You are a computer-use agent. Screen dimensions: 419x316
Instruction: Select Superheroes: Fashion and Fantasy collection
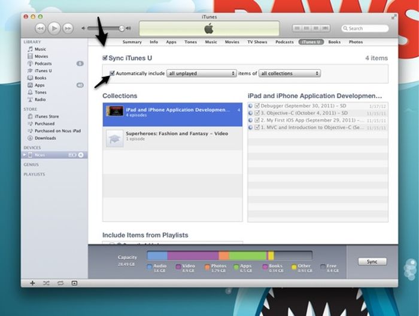tap(172, 138)
